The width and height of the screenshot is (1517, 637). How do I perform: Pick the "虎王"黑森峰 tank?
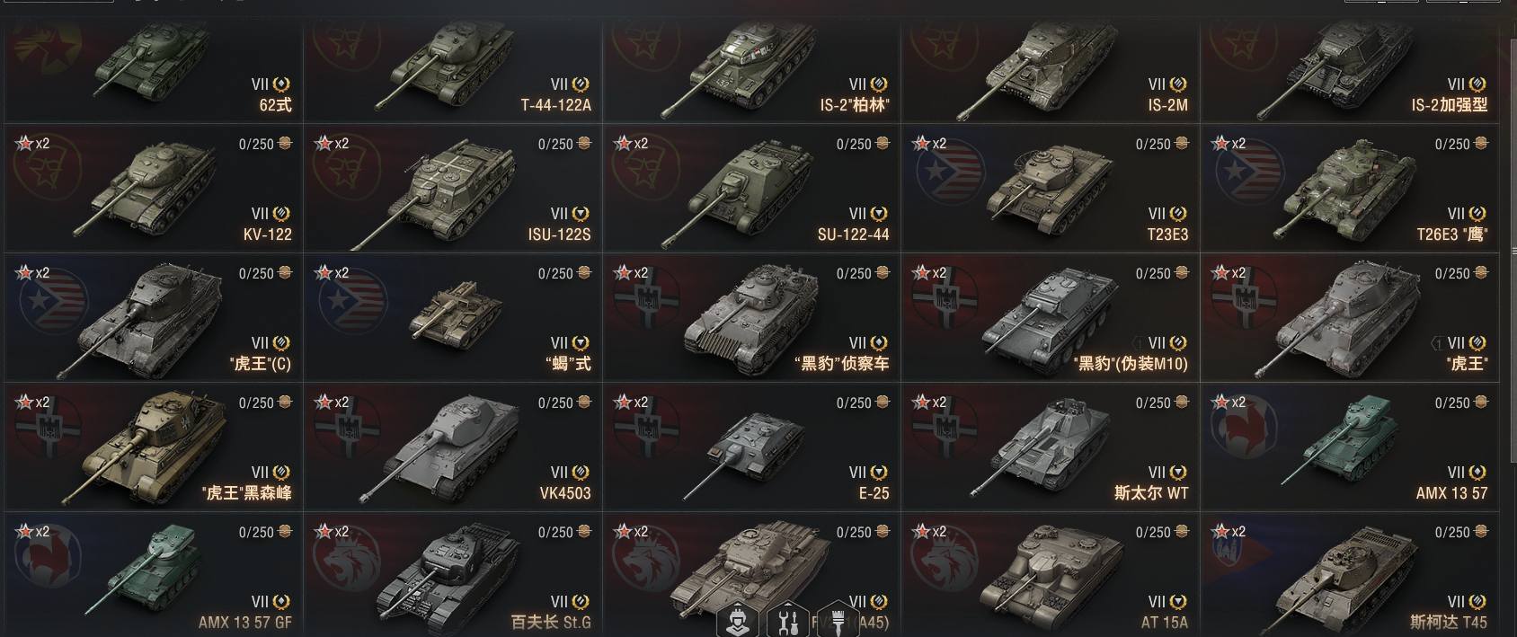pos(154,448)
